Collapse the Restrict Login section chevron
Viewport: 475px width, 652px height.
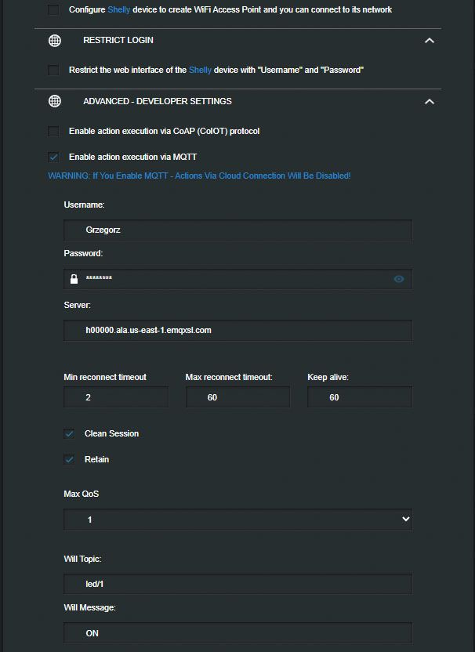coord(430,40)
